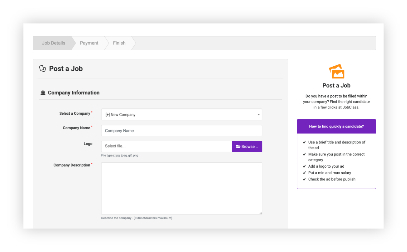Switch to the Finish step

pyautogui.click(x=119, y=43)
